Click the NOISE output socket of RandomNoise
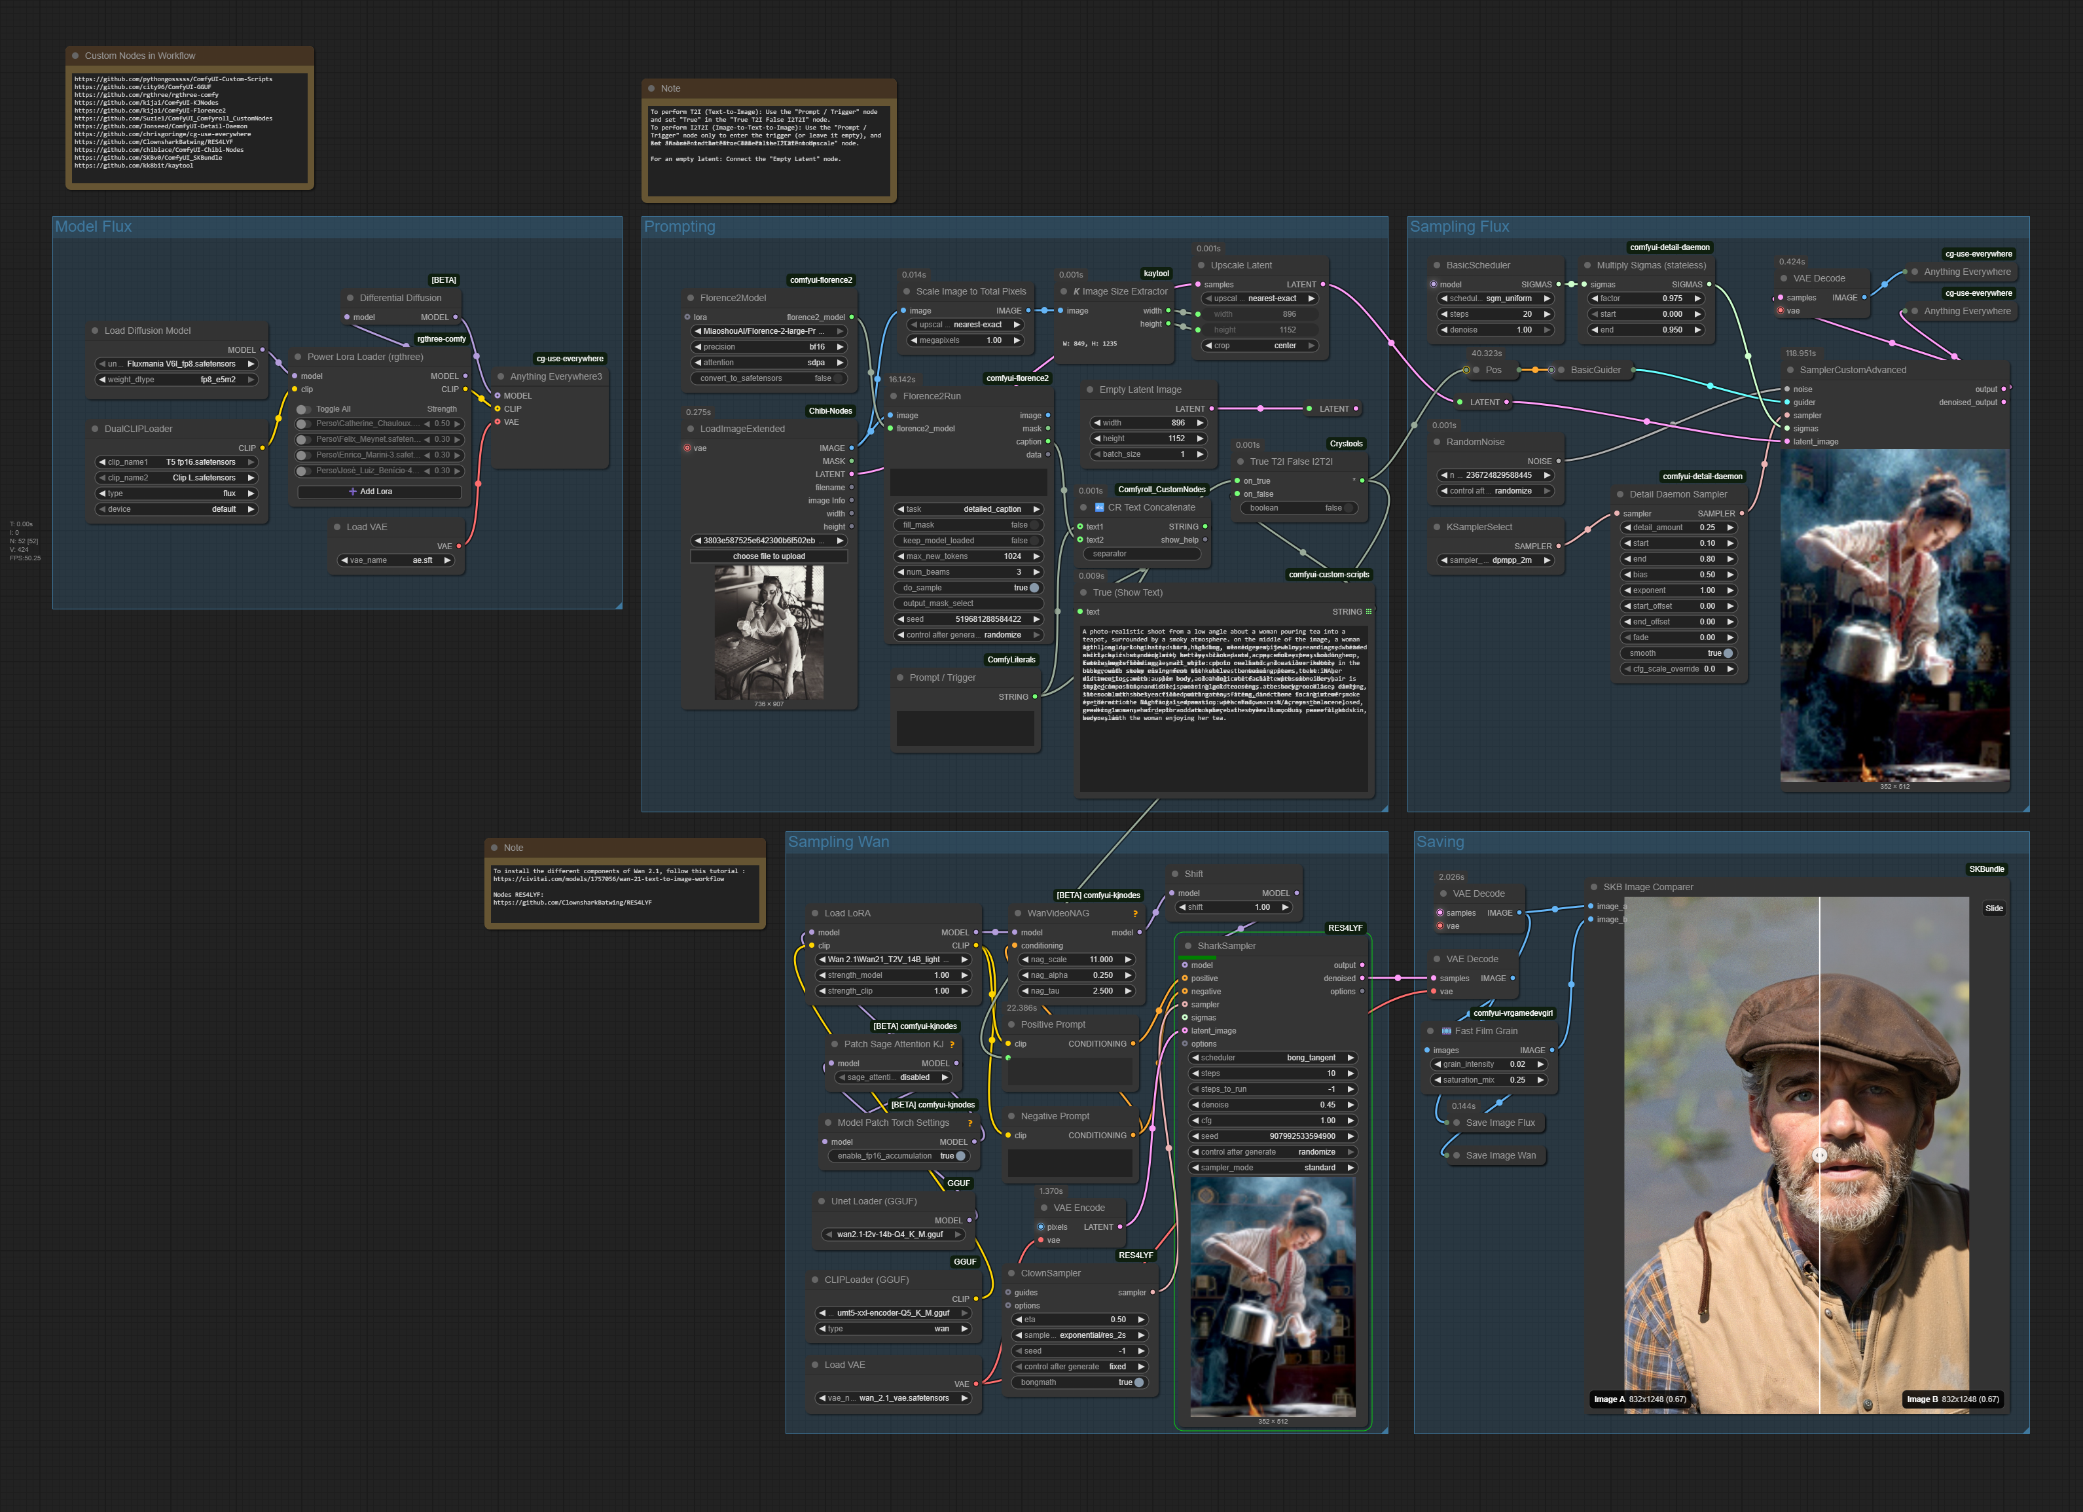 [x=1559, y=461]
